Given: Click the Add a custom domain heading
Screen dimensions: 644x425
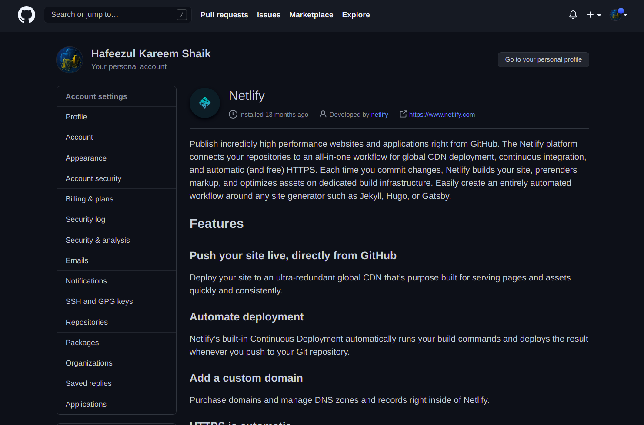Looking at the screenshot, I should [246, 378].
